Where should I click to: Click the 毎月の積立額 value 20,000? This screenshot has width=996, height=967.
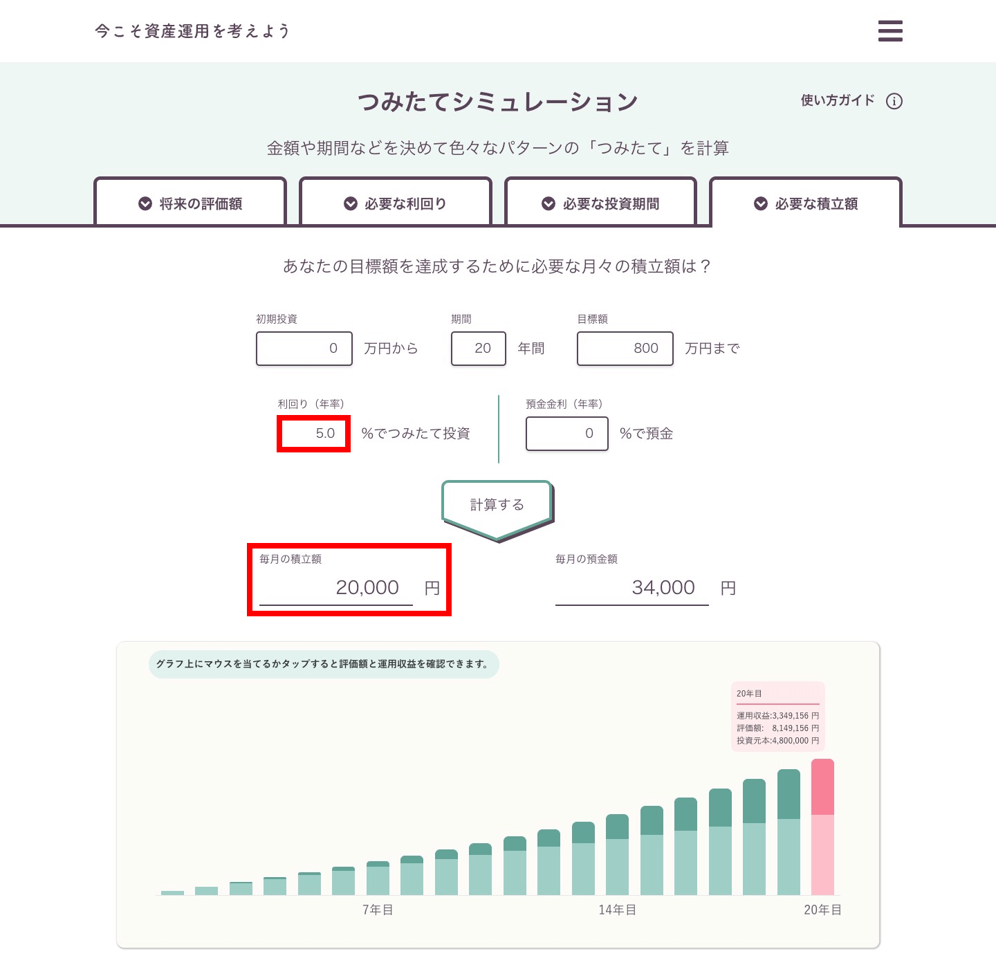coord(367,587)
